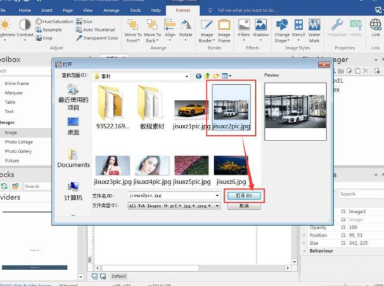
Task: Expand the 文件类型 file type dropdown
Action: click(x=217, y=206)
